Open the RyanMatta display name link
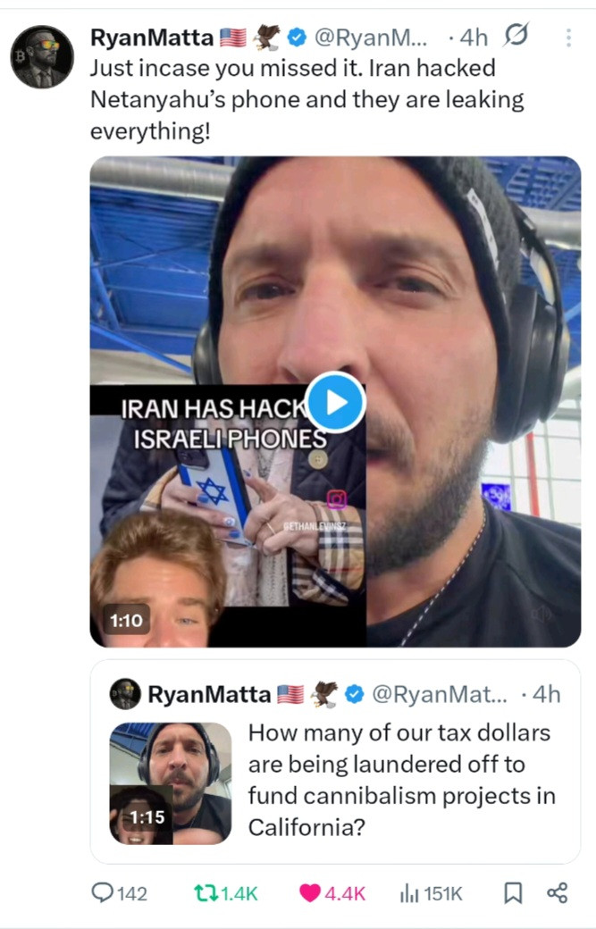This screenshot has height=929, width=596. (153, 38)
